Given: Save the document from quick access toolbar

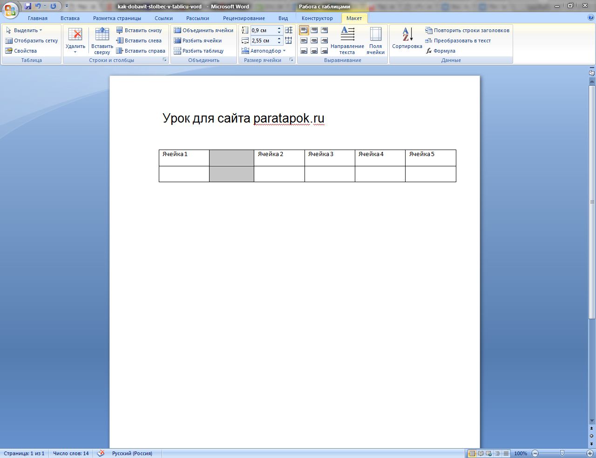Looking at the screenshot, I should tap(28, 6).
